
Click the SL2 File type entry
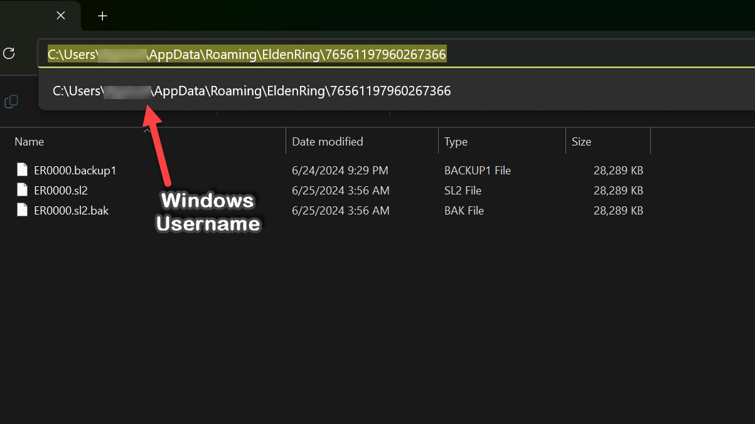(x=463, y=190)
